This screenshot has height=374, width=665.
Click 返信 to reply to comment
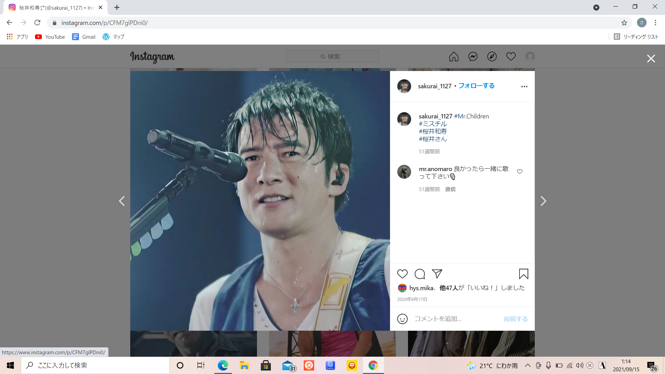(450, 189)
